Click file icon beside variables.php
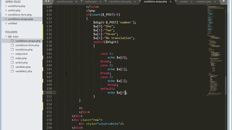The image size is (232, 130). [12, 67]
